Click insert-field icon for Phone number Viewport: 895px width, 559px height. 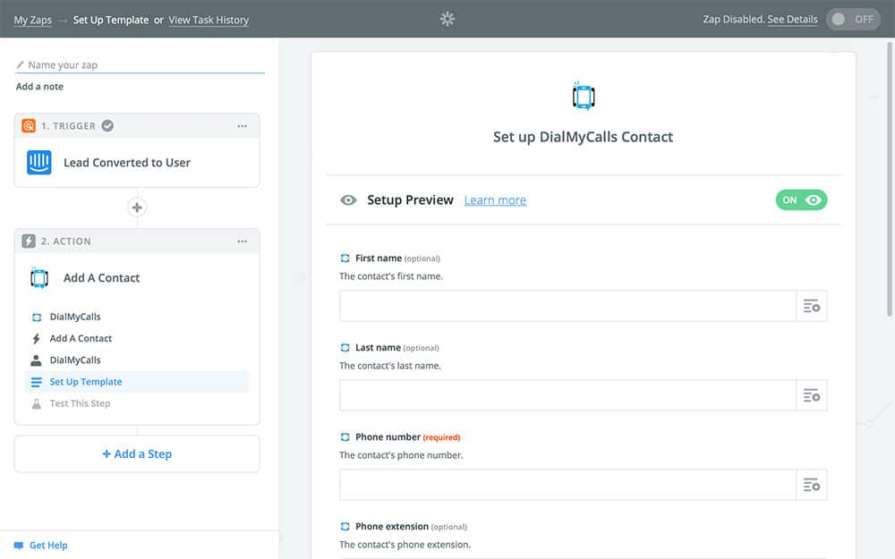(812, 485)
